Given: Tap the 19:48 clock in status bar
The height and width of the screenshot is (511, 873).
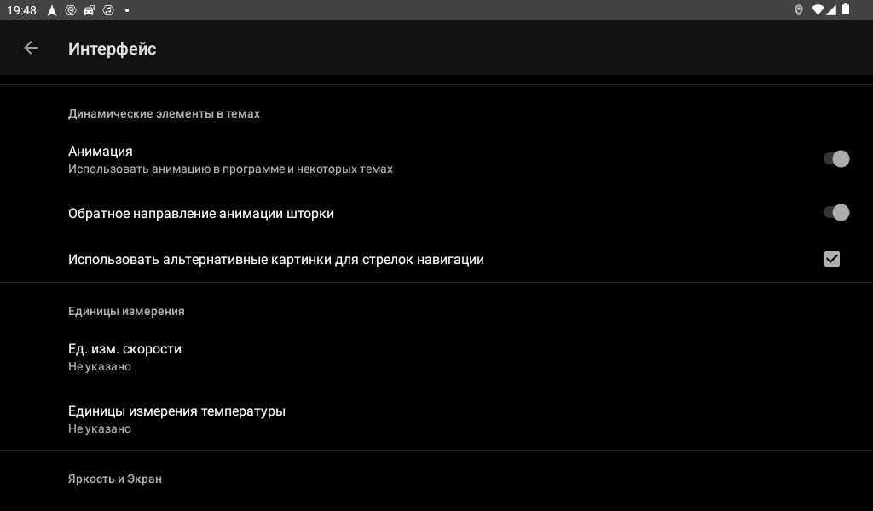Looking at the screenshot, I should (21, 10).
